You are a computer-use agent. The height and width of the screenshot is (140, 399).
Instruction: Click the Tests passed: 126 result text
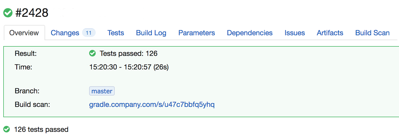click(129, 53)
